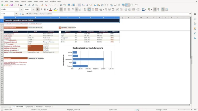
Task: Open the Name Box dropdown arrow
Action: (x=16, y=14)
